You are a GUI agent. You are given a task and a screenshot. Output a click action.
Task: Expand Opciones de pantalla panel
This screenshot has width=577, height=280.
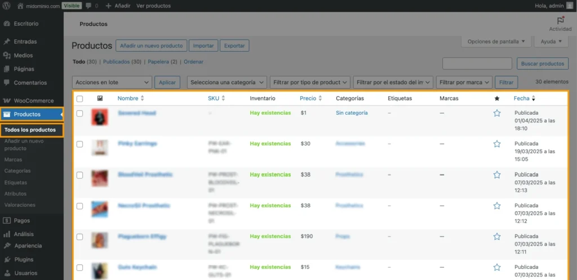[496, 42]
